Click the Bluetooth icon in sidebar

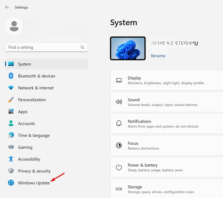point(11,76)
